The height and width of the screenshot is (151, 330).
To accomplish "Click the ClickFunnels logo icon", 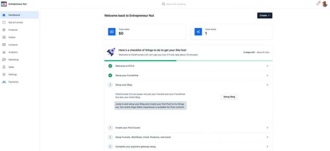I will (4, 4).
